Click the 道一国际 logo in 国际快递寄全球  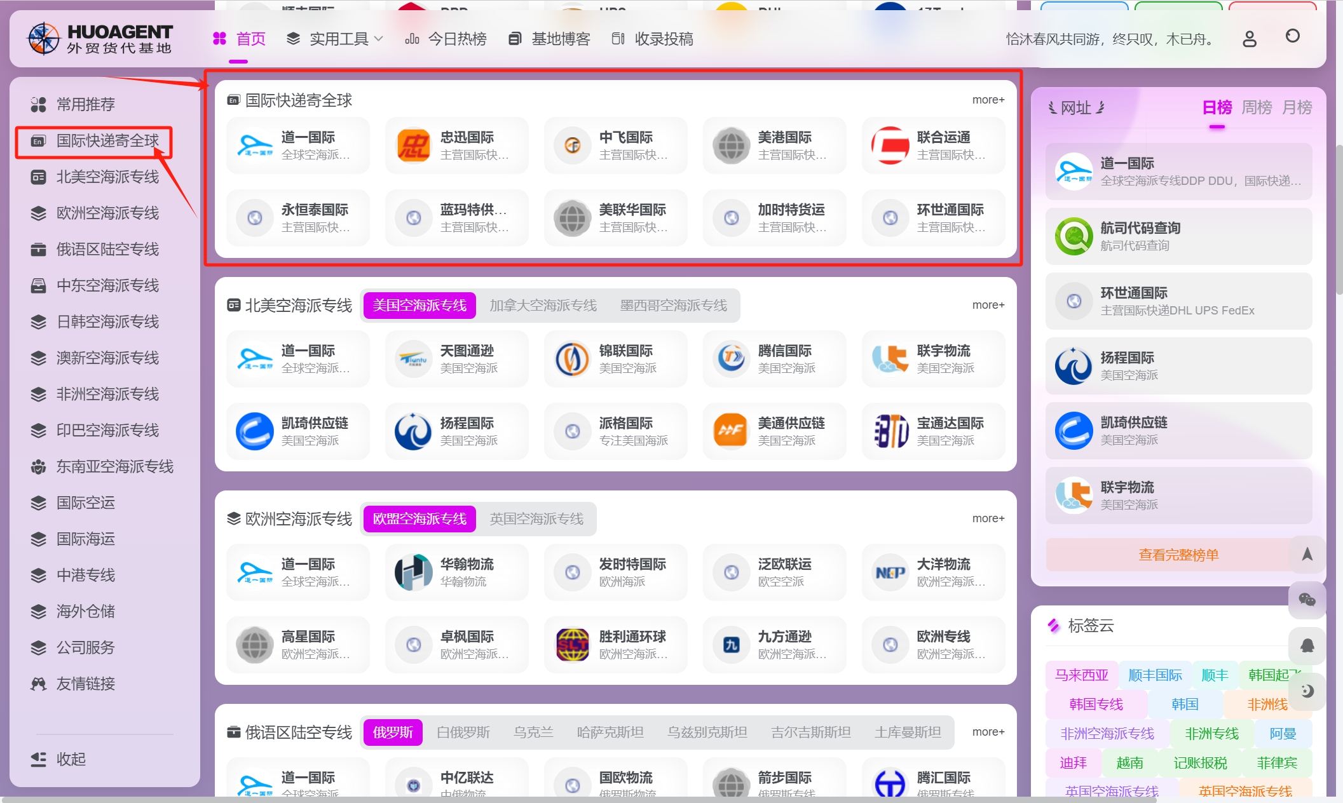(x=255, y=145)
